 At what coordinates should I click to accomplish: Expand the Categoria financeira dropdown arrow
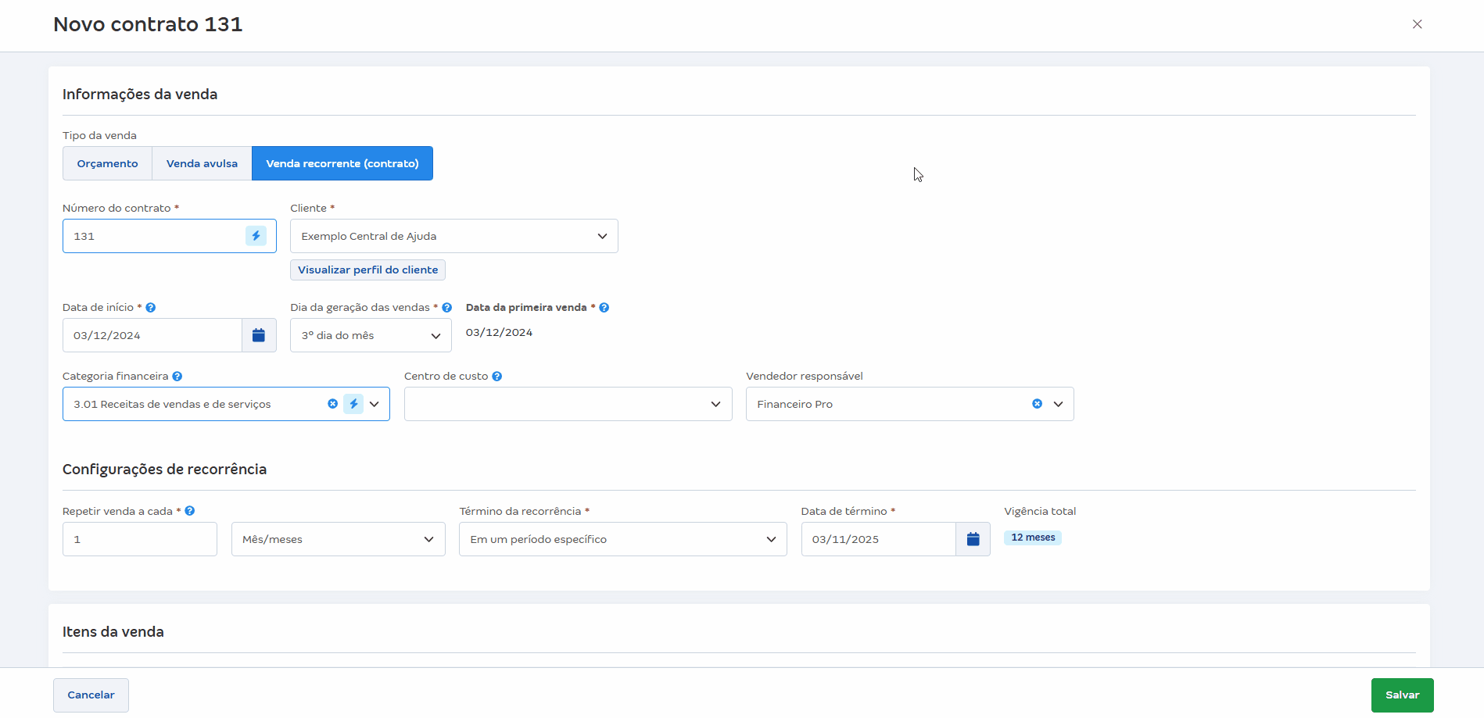tap(375, 404)
